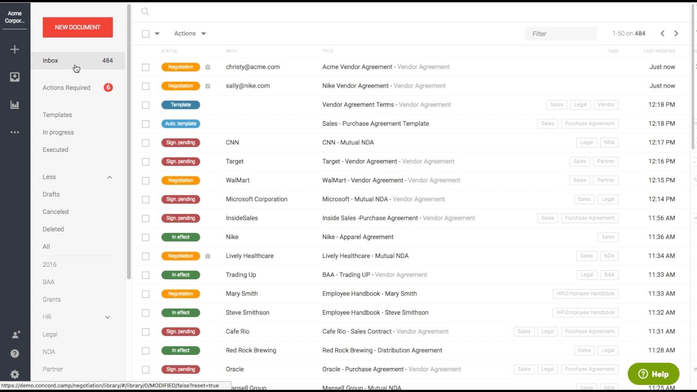
Task: Open the invite user icon near the bottom
Action: pos(15,334)
